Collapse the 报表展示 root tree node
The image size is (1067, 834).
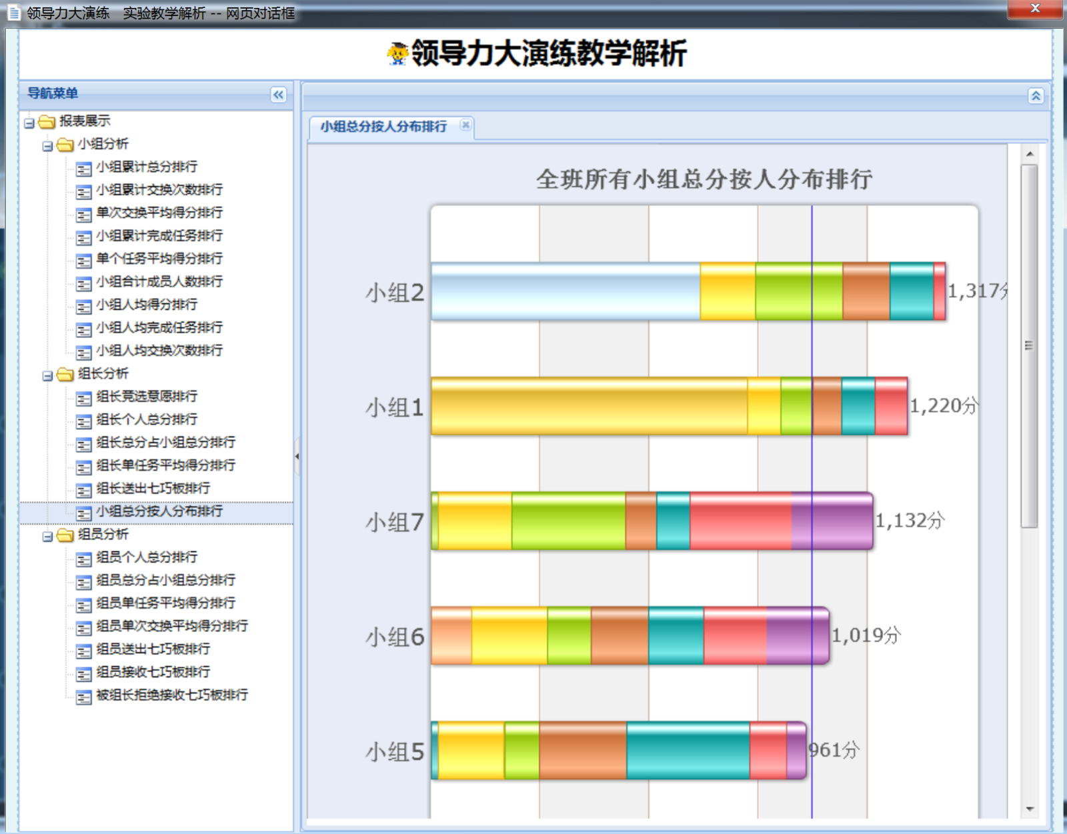pos(29,123)
